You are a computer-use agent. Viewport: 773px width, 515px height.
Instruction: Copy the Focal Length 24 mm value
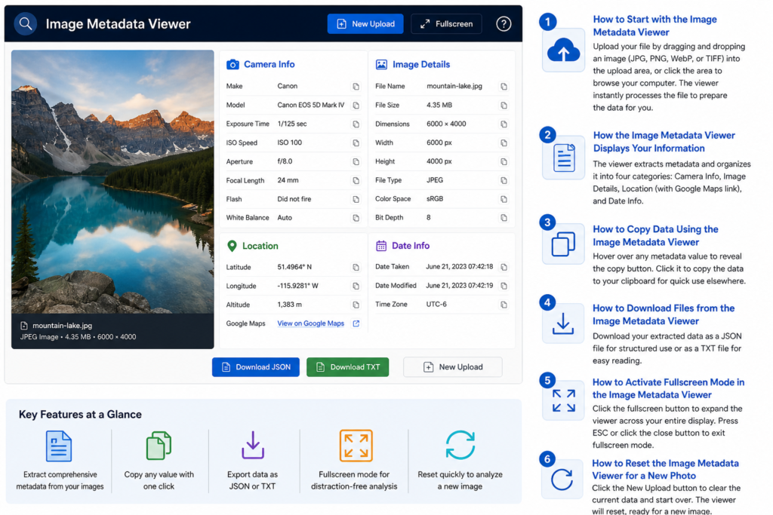click(x=356, y=181)
